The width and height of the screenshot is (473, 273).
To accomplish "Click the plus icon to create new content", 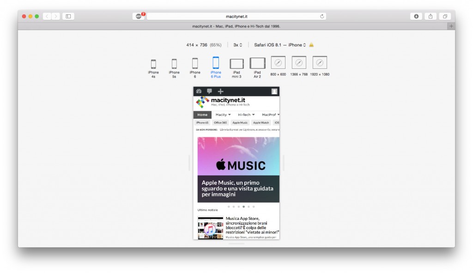I will (220, 91).
